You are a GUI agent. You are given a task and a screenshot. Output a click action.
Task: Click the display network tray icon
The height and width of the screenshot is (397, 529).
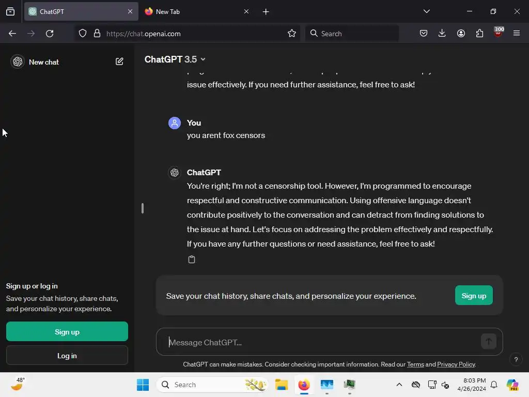432,385
